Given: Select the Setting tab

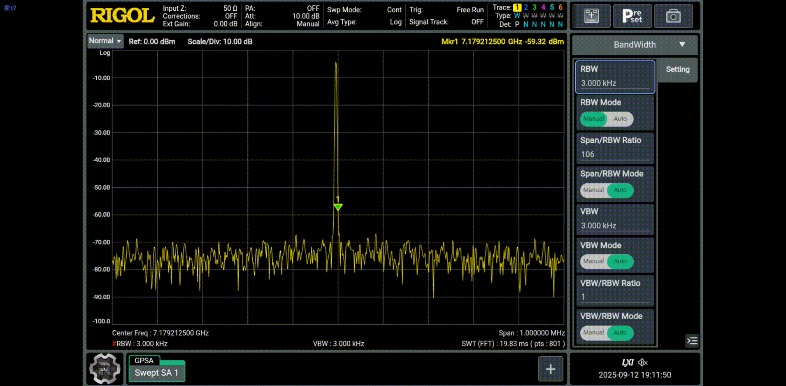Looking at the screenshot, I should pyautogui.click(x=677, y=70).
